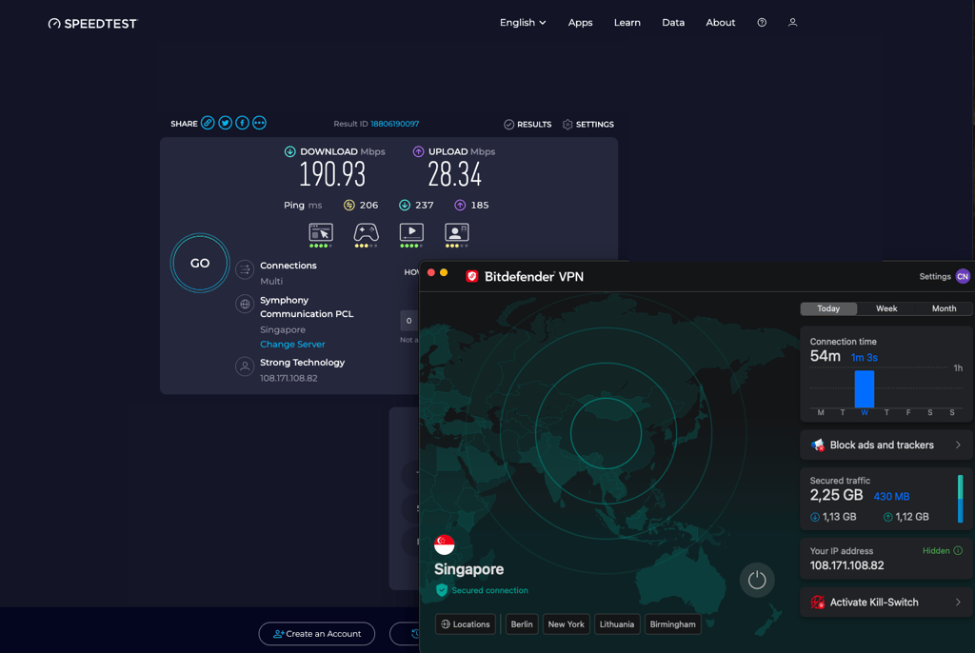Image resolution: width=975 pixels, height=653 pixels.
Task: Open the English language dropdown
Action: (x=523, y=23)
